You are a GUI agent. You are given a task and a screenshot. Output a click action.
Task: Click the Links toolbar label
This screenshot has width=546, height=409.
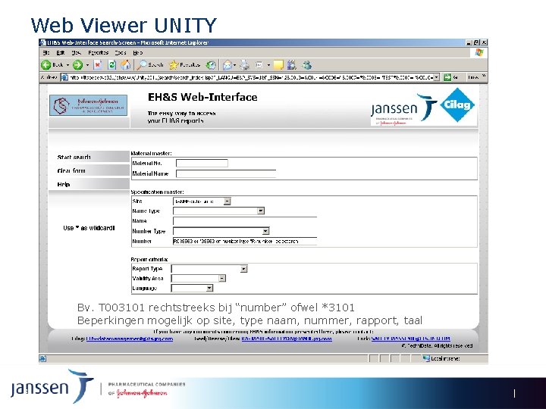click(473, 77)
